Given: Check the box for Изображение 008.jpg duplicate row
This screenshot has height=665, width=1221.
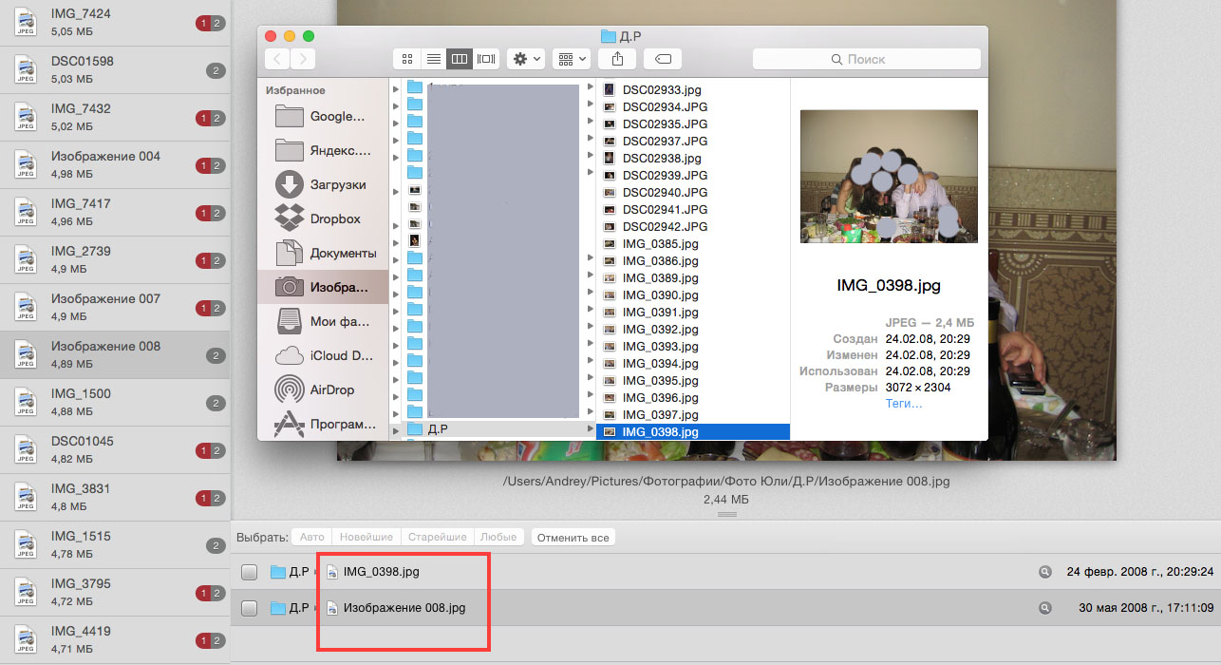Looking at the screenshot, I should [249, 608].
